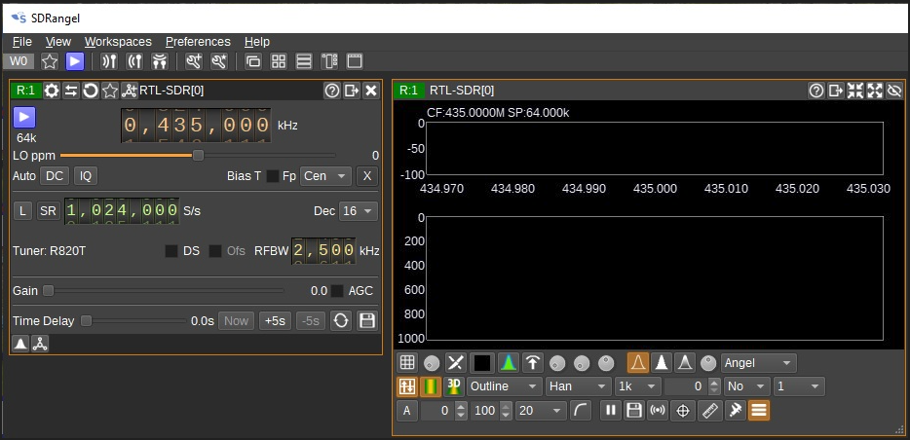Click the +5s replay button

pyautogui.click(x=275, y=320)
